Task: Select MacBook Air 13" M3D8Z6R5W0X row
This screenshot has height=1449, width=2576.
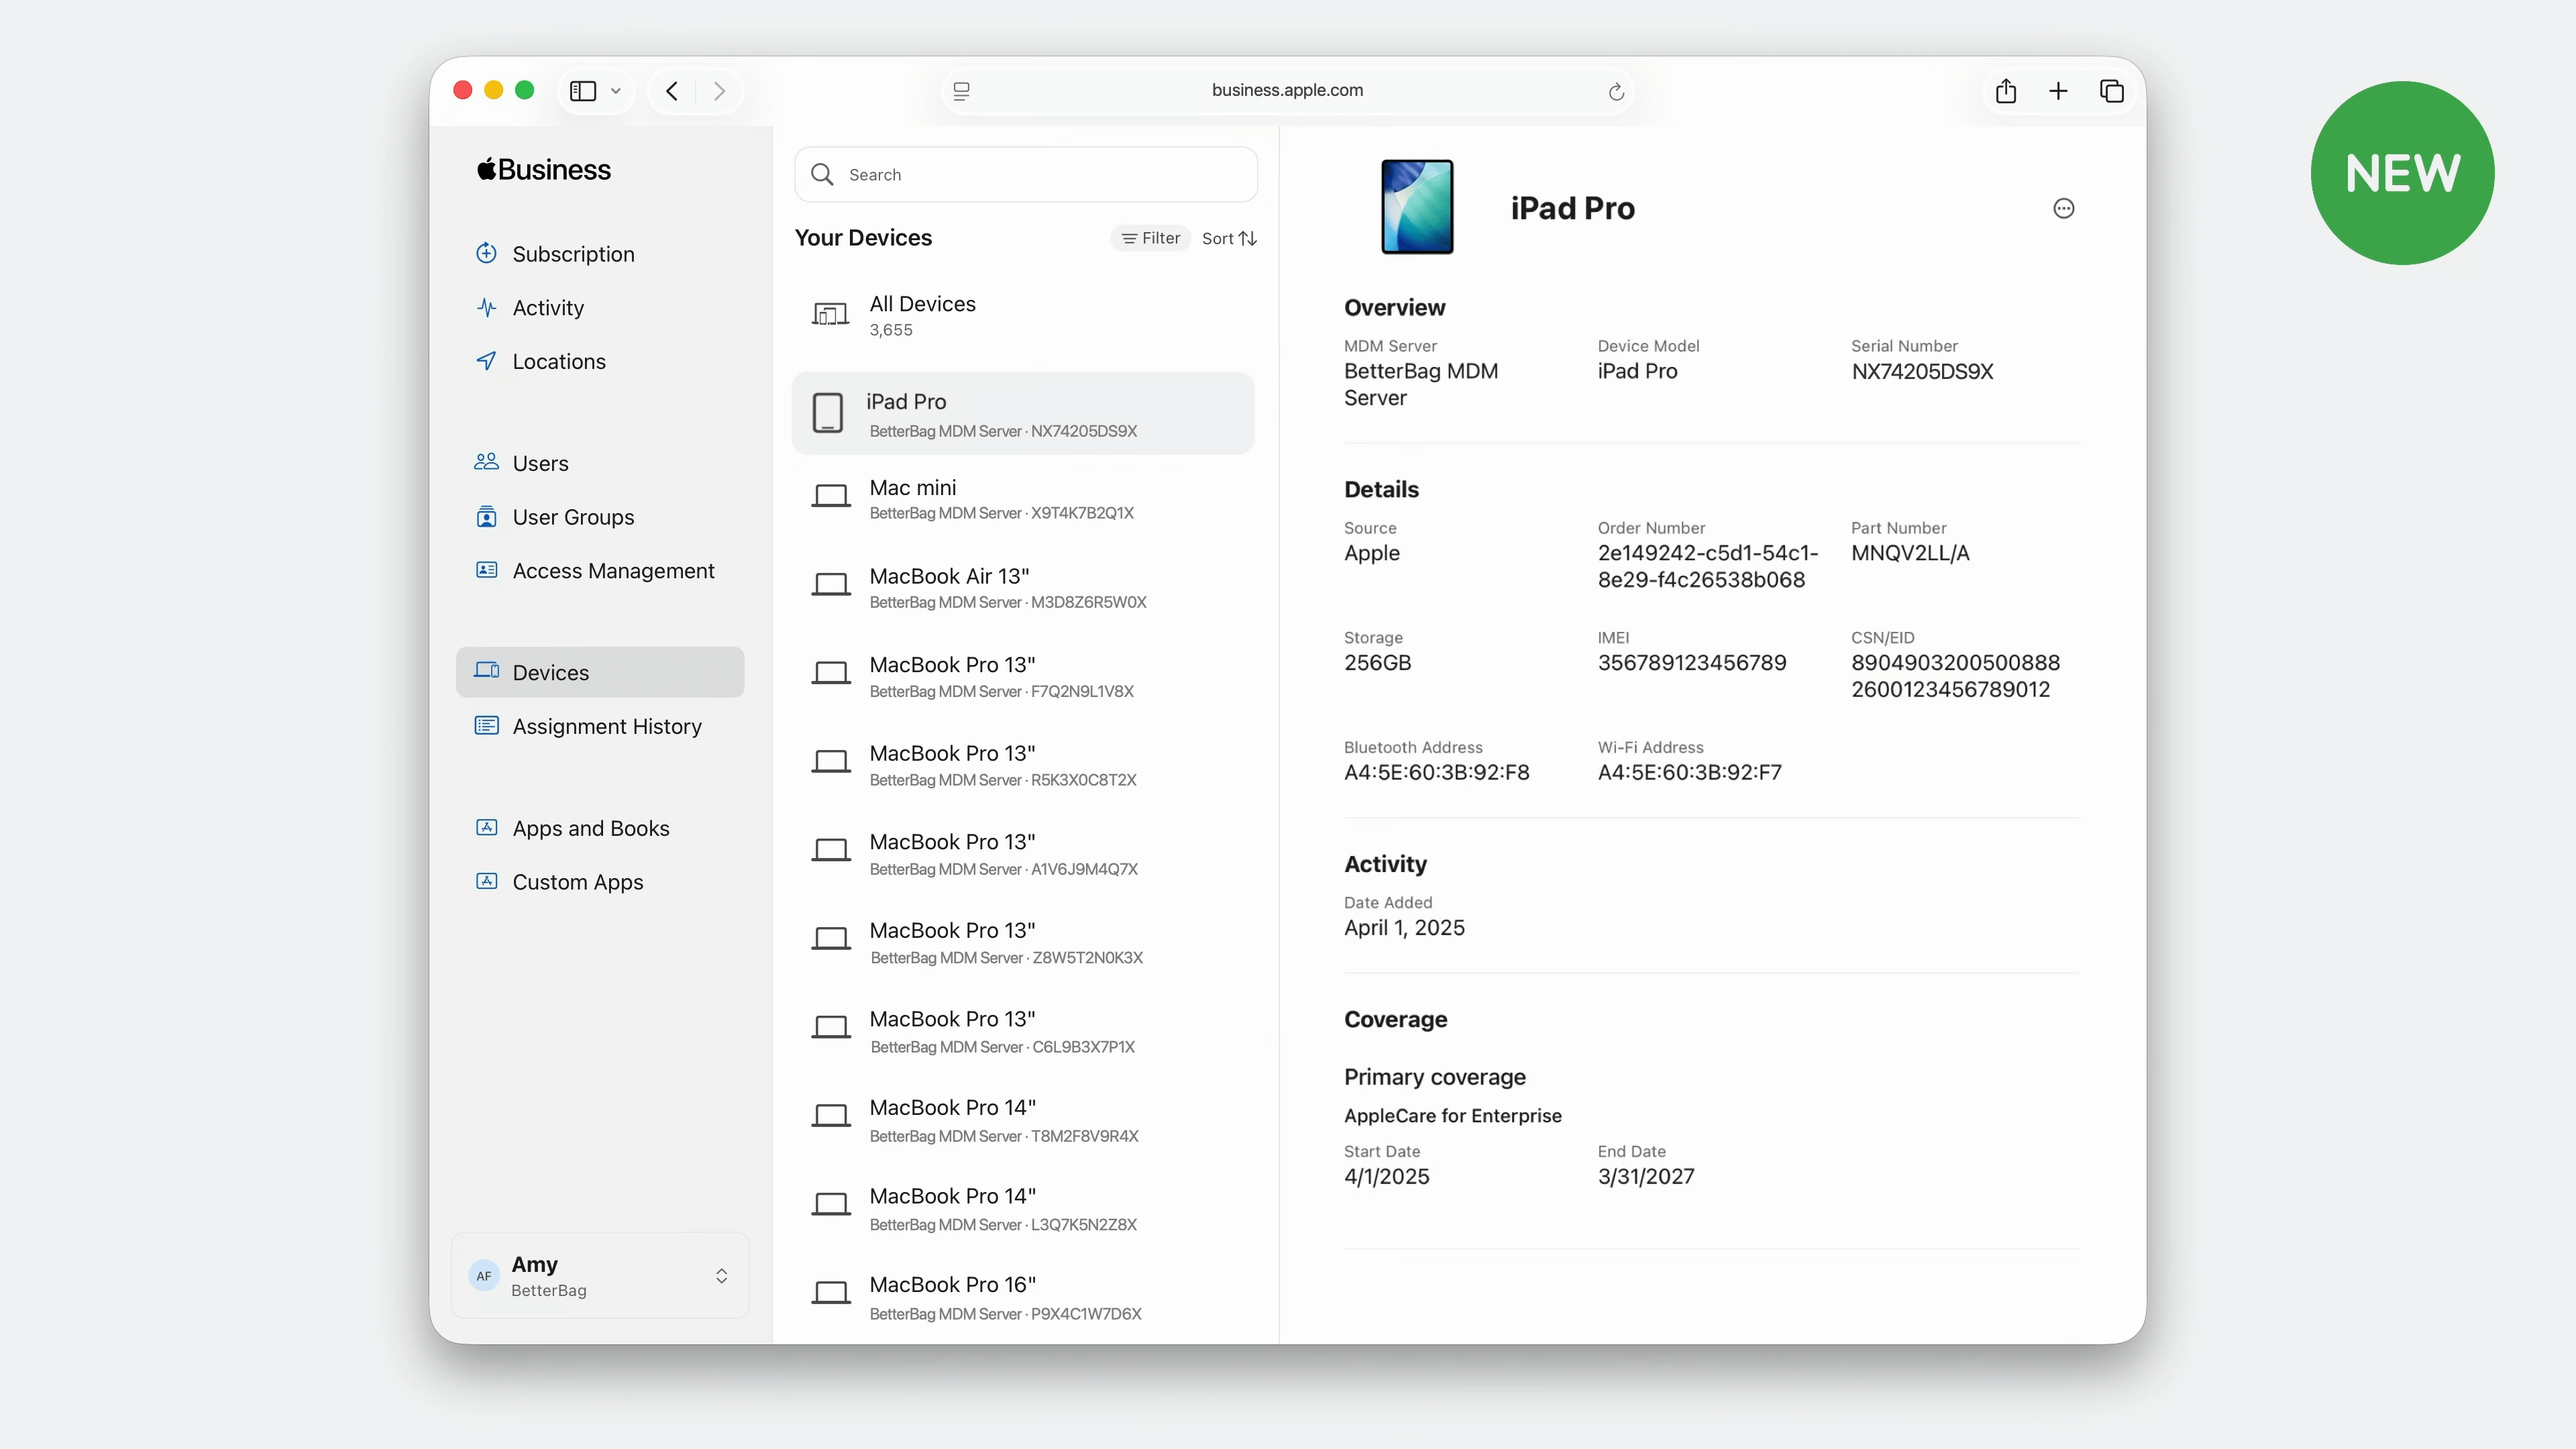Action: coord(1023,587)
